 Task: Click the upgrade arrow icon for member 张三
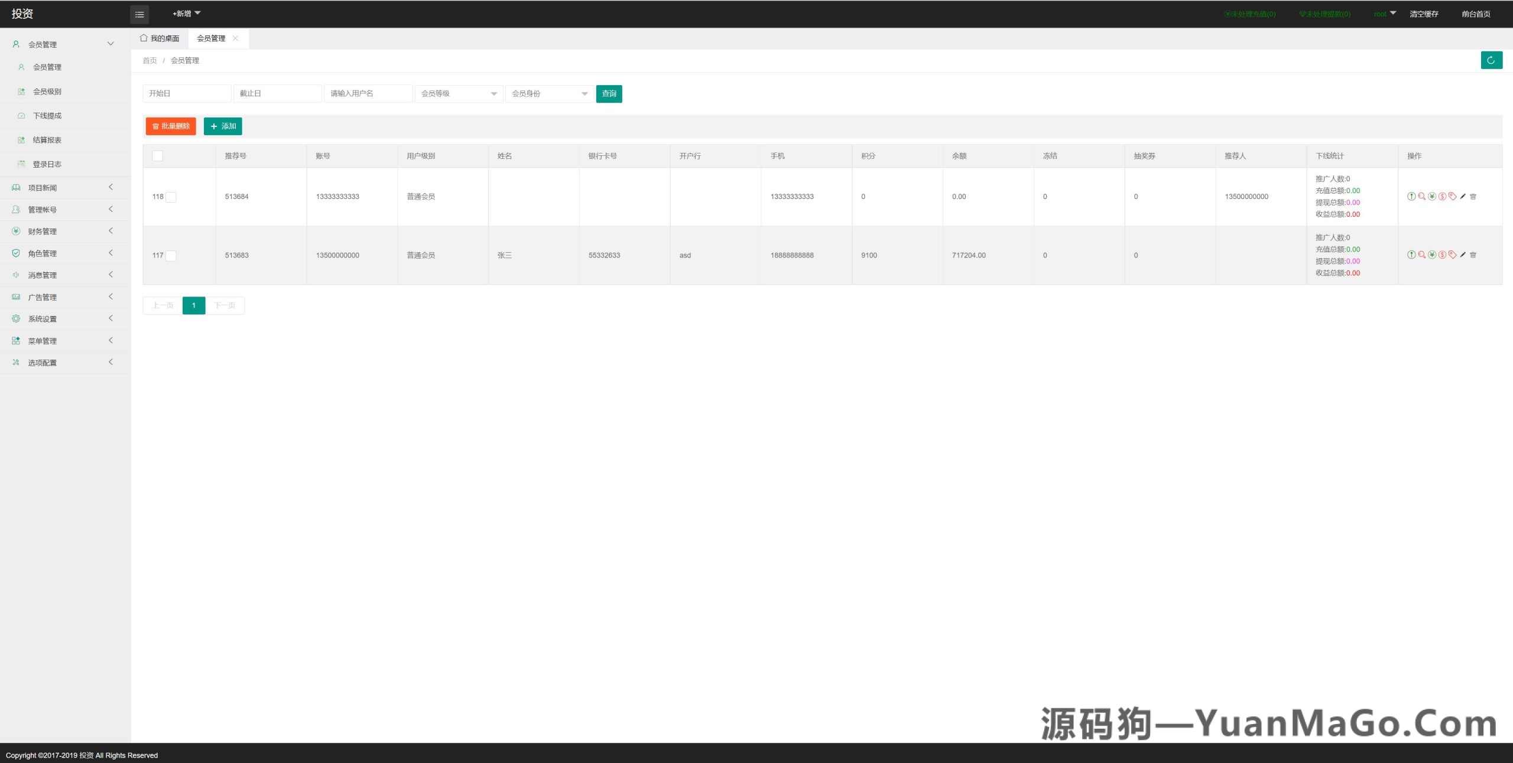coord(1411,255)
